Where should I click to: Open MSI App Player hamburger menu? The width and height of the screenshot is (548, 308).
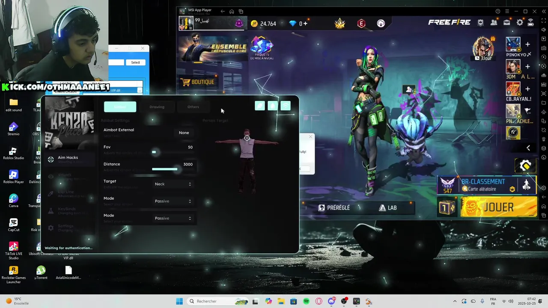click(507, 11)
